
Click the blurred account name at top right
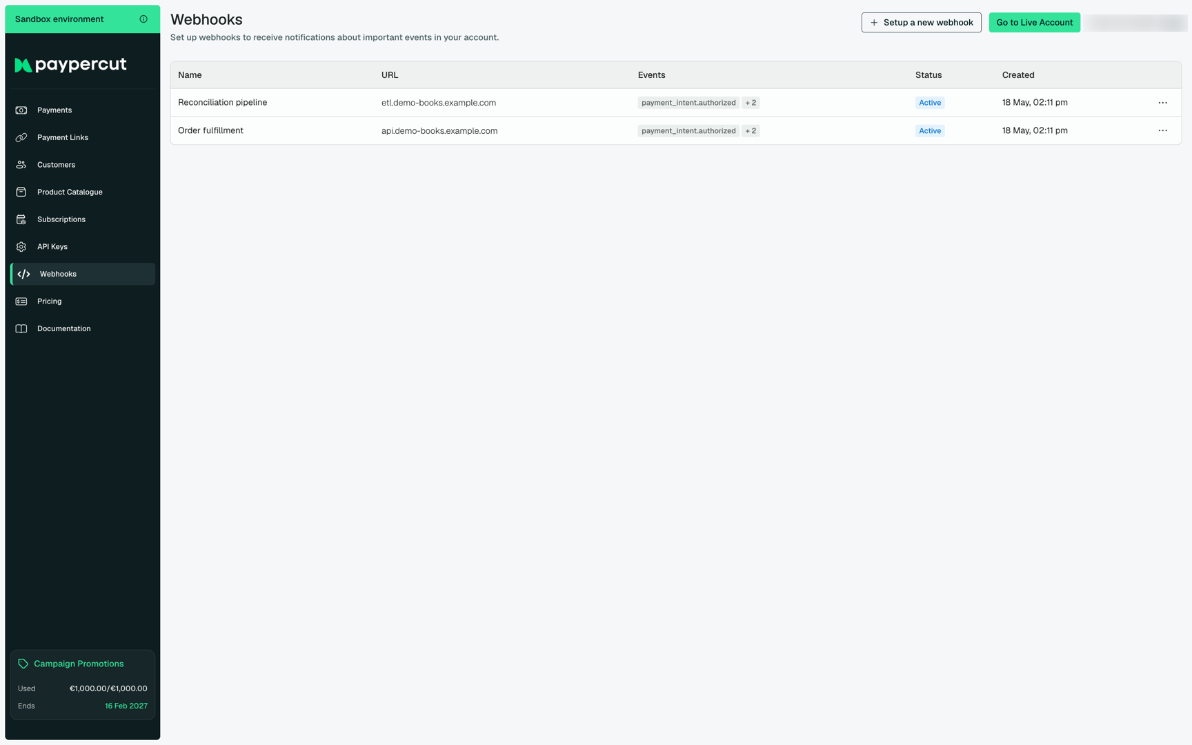pos(1135,23)
